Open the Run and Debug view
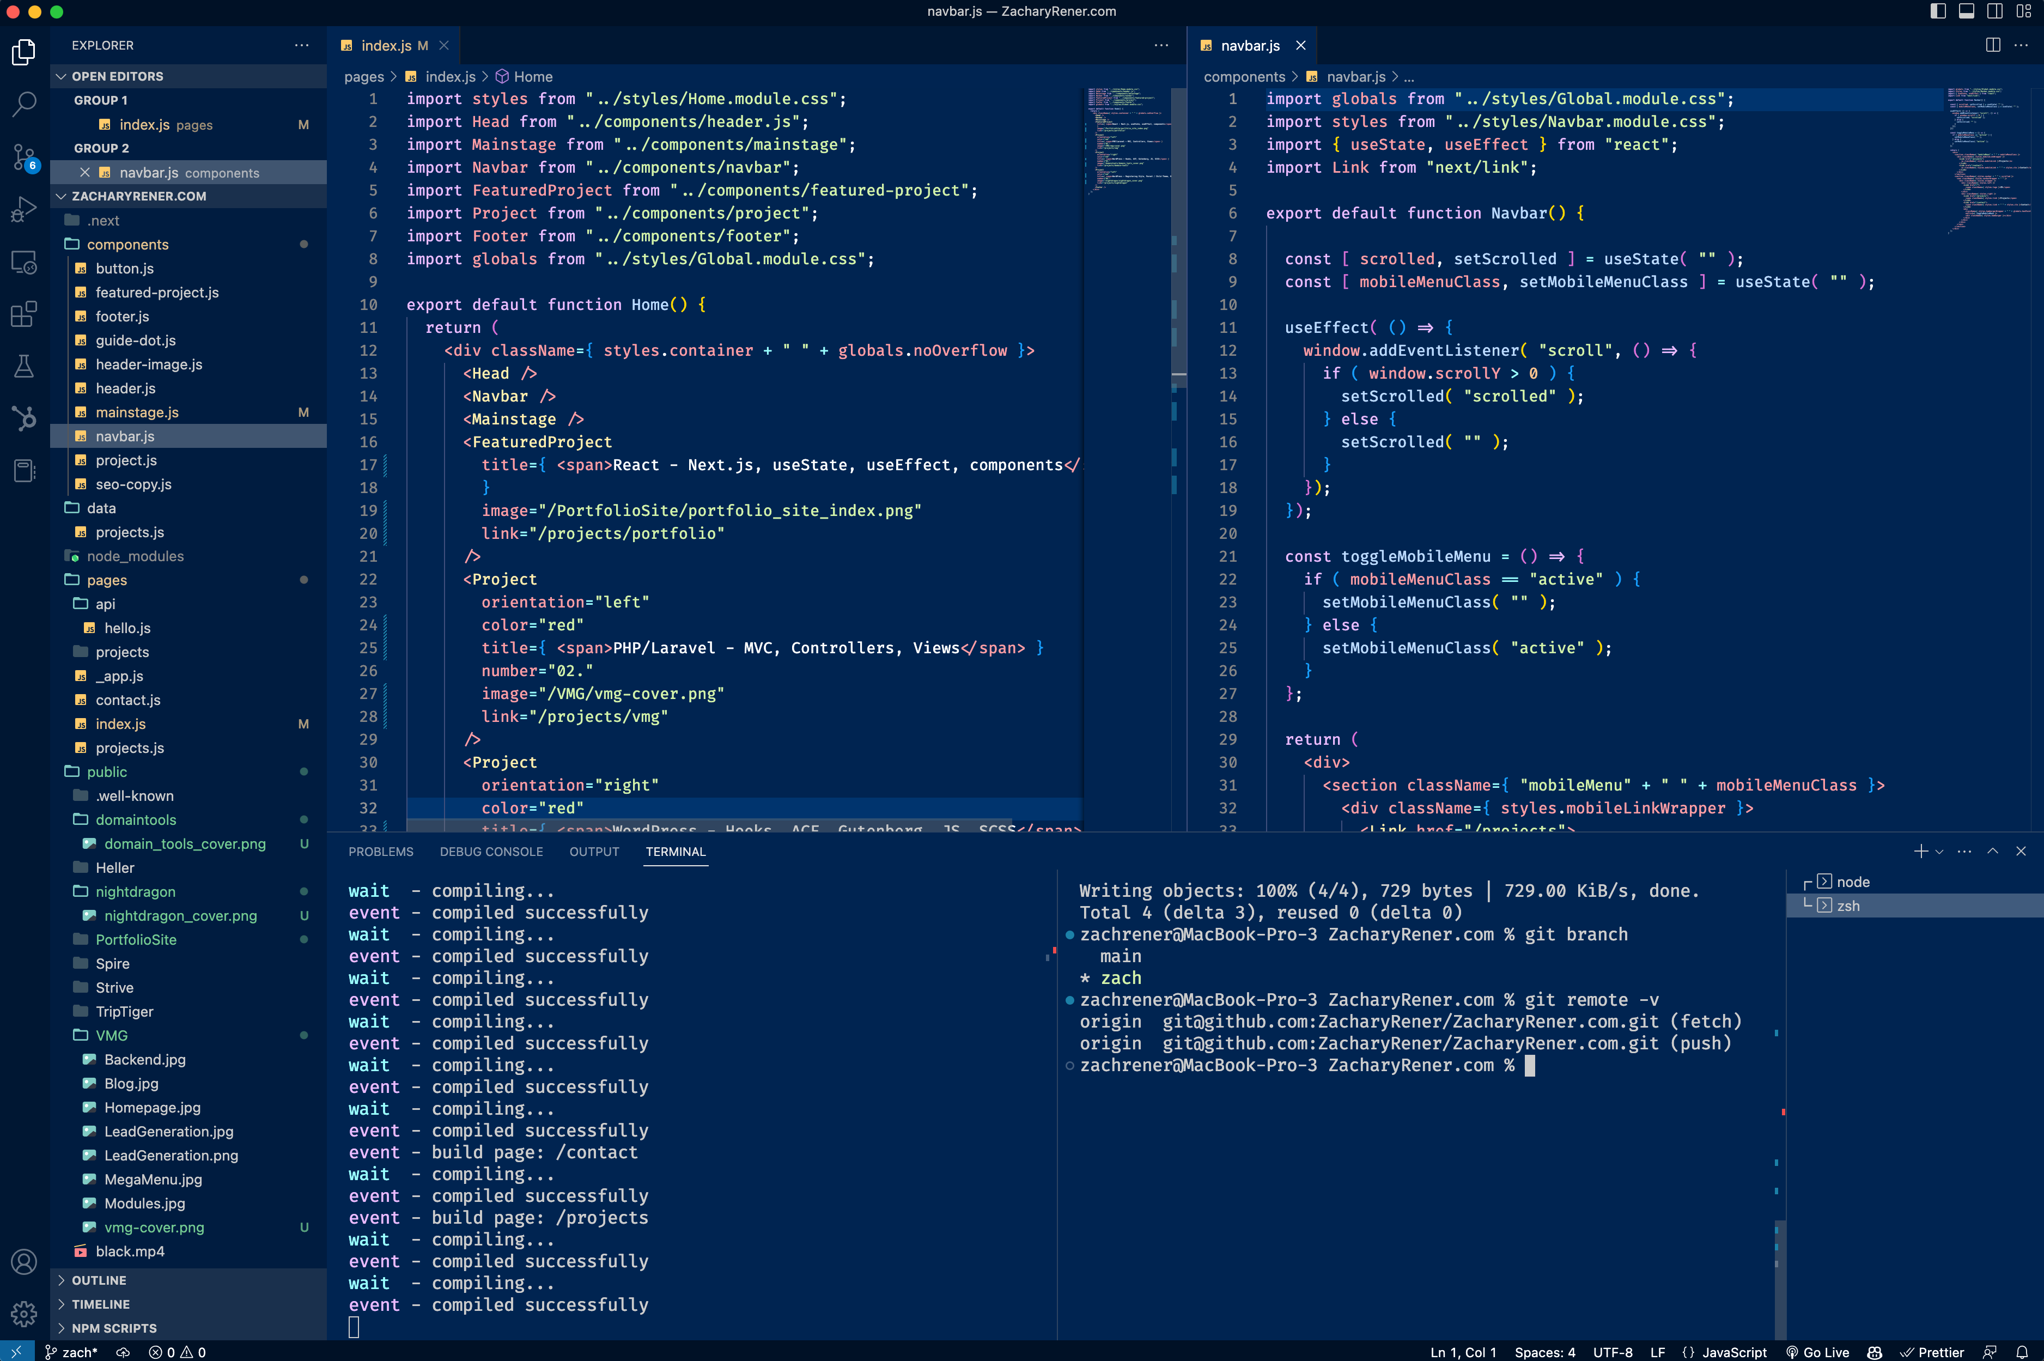Screen dimensions: 2044x1361 tap(25, 209)
